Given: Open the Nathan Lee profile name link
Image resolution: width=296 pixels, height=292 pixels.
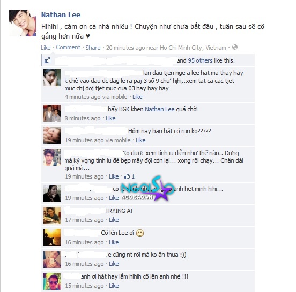Looking at the screenshot, I should click(61, 14).
